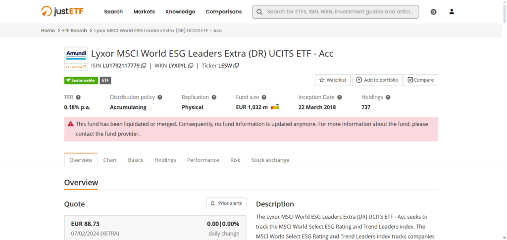Screen dimensions: 507x240
Task: Click the Distribution policy help icon
Action: (160, 97)
